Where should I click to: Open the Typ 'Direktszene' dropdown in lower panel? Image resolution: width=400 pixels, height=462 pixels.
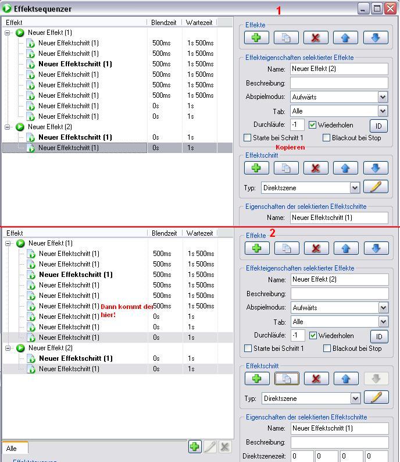coord(355,399)
